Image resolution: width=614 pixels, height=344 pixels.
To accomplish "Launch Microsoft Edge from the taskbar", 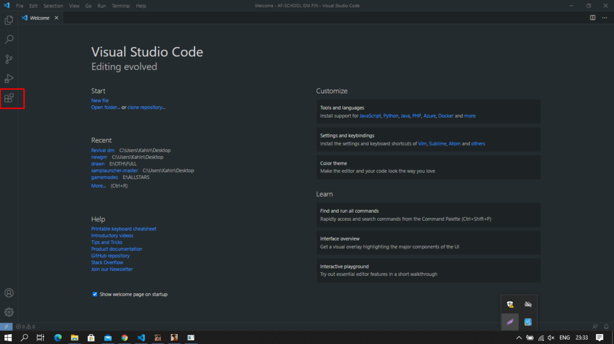I will point(58,338).
